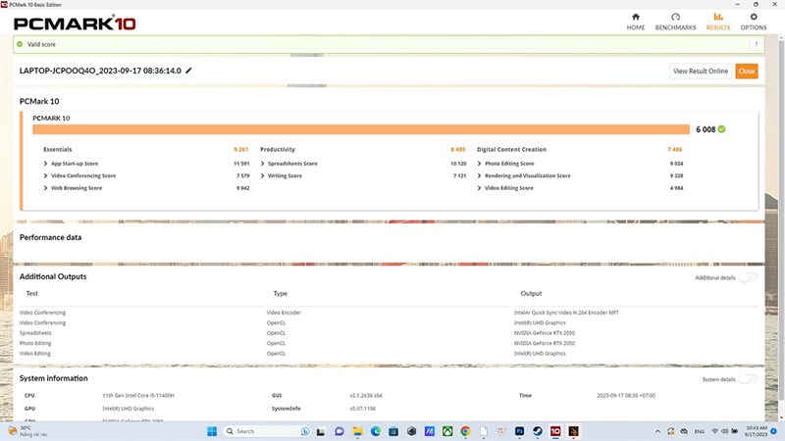Viewport: 785px width, 441px height.
Task: Open Microsoft Store from taskbar
Action: pyautogui.click(x=393, y=431)
